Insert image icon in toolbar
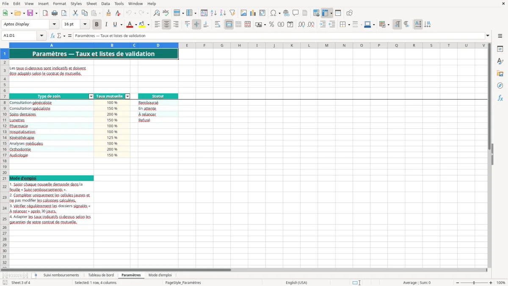The image size is (508, 286). [244, 13]
